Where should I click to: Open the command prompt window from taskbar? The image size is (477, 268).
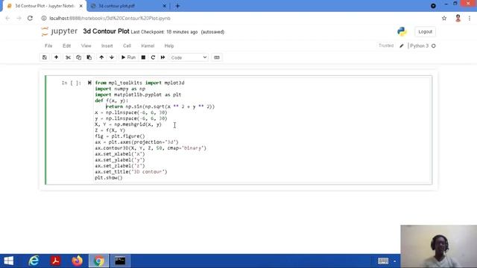pos(120,261)
